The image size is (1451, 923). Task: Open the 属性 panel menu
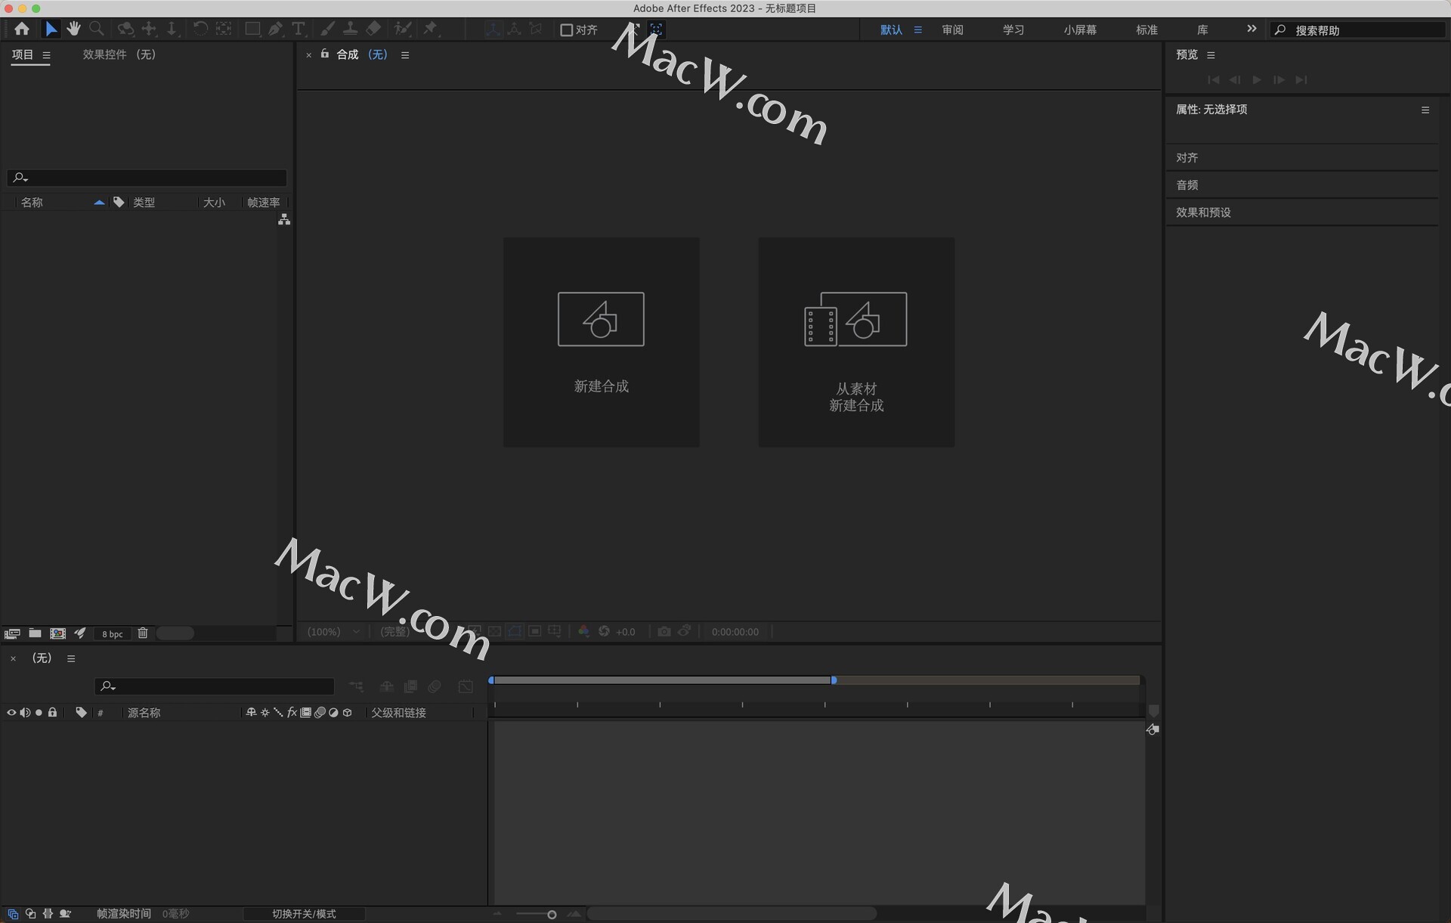click(1425, 110)
